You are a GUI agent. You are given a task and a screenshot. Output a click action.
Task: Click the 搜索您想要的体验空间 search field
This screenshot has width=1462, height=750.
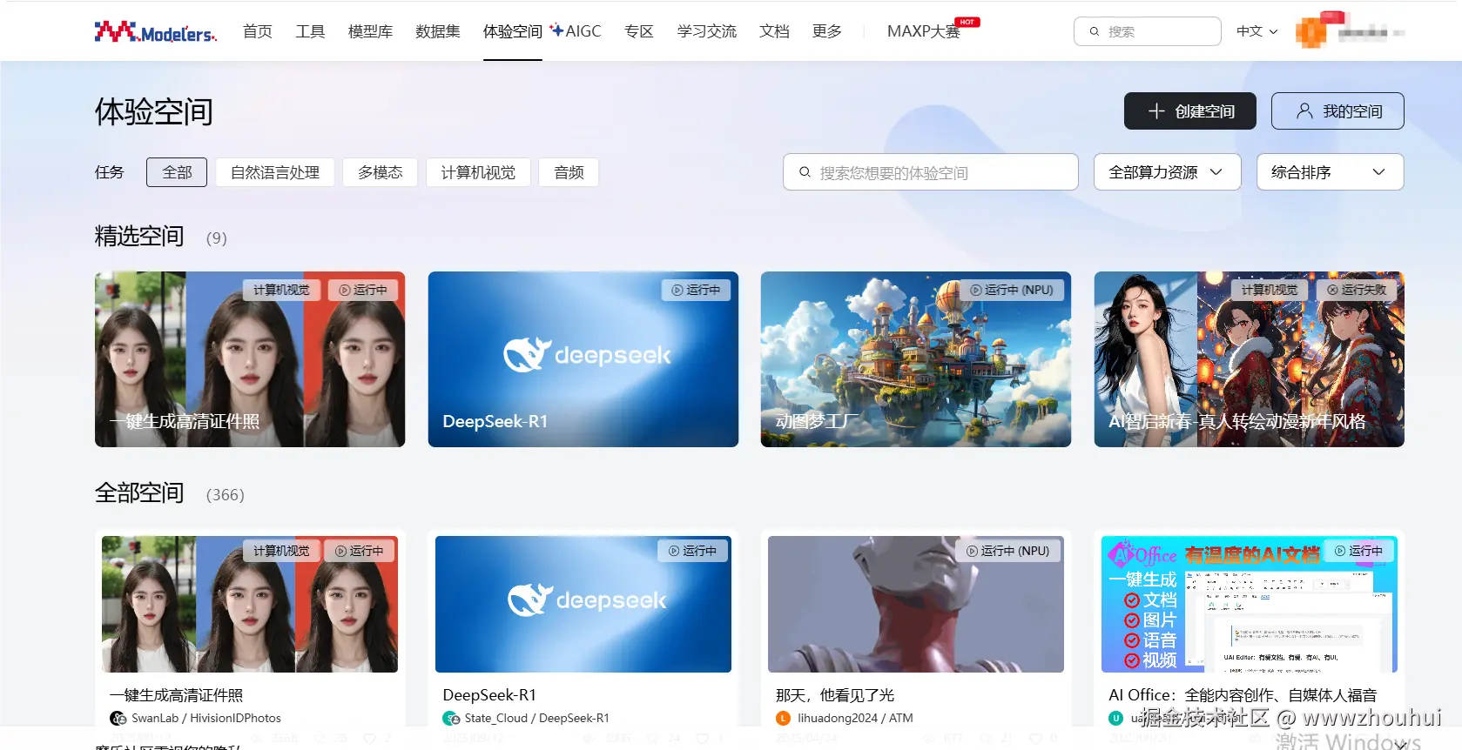click(930, 172)
